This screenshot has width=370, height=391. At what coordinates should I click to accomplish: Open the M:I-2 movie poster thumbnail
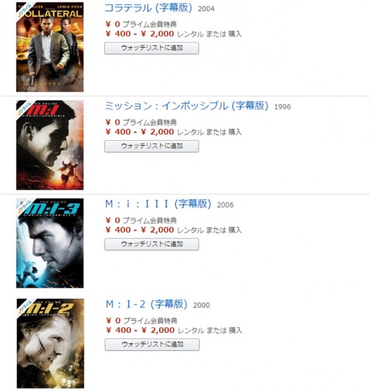(50, 343)
